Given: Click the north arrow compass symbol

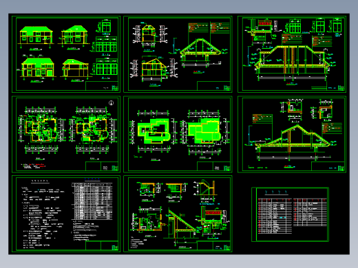Looking at the screenshot, I should coord(111,103).
